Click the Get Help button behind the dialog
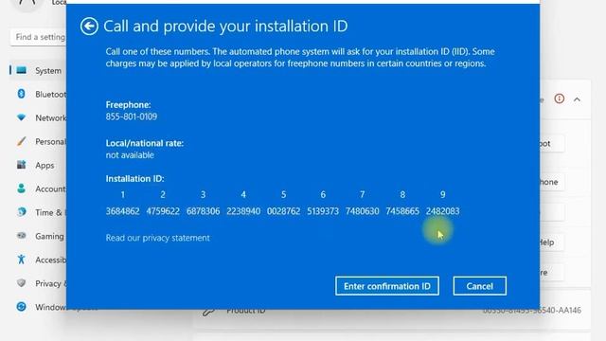Screen dimensions: 606x341 coord(552,242)
